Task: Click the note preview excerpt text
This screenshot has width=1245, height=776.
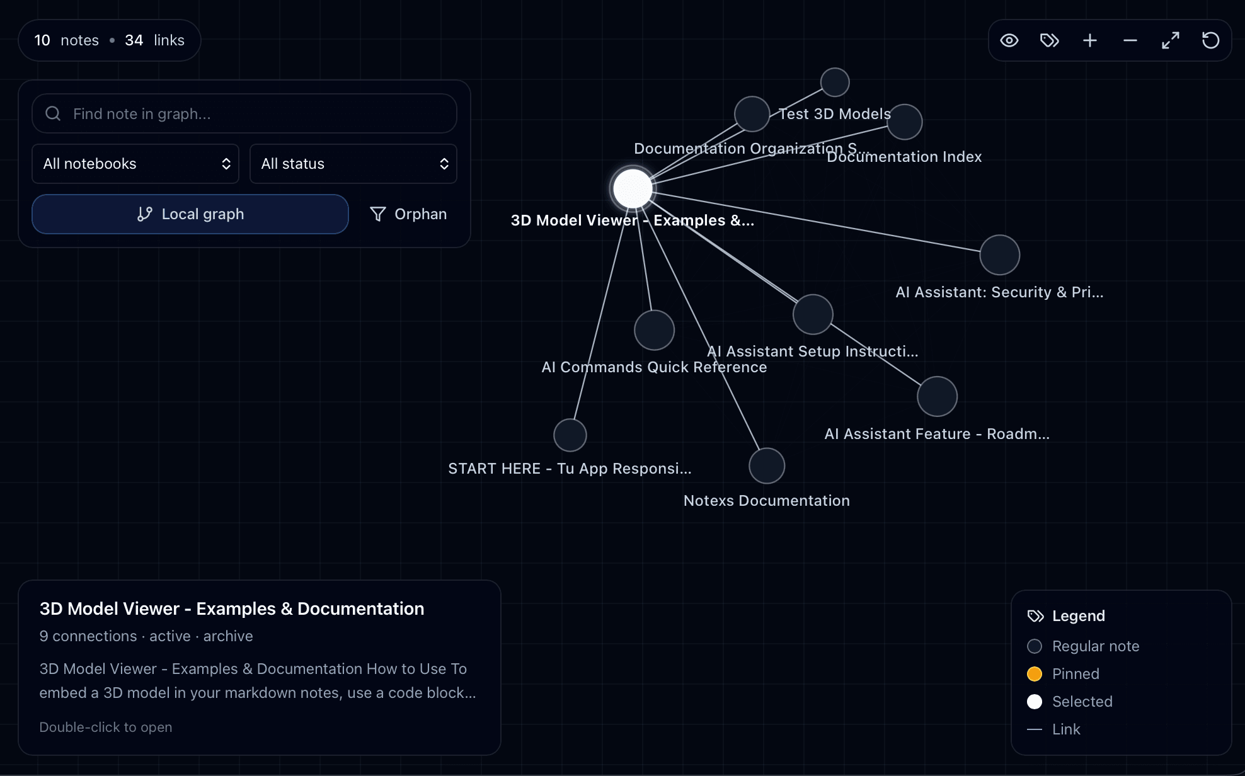Action: [x=258, y=681]
